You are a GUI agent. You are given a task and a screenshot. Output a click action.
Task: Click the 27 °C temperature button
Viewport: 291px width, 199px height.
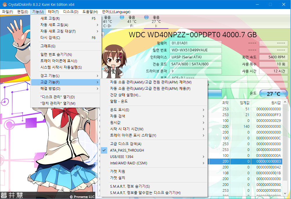[273, 94]
